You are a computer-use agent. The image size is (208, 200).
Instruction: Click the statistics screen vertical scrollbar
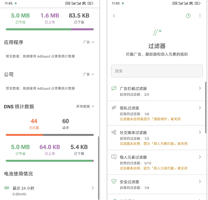[x=99, y=168]
